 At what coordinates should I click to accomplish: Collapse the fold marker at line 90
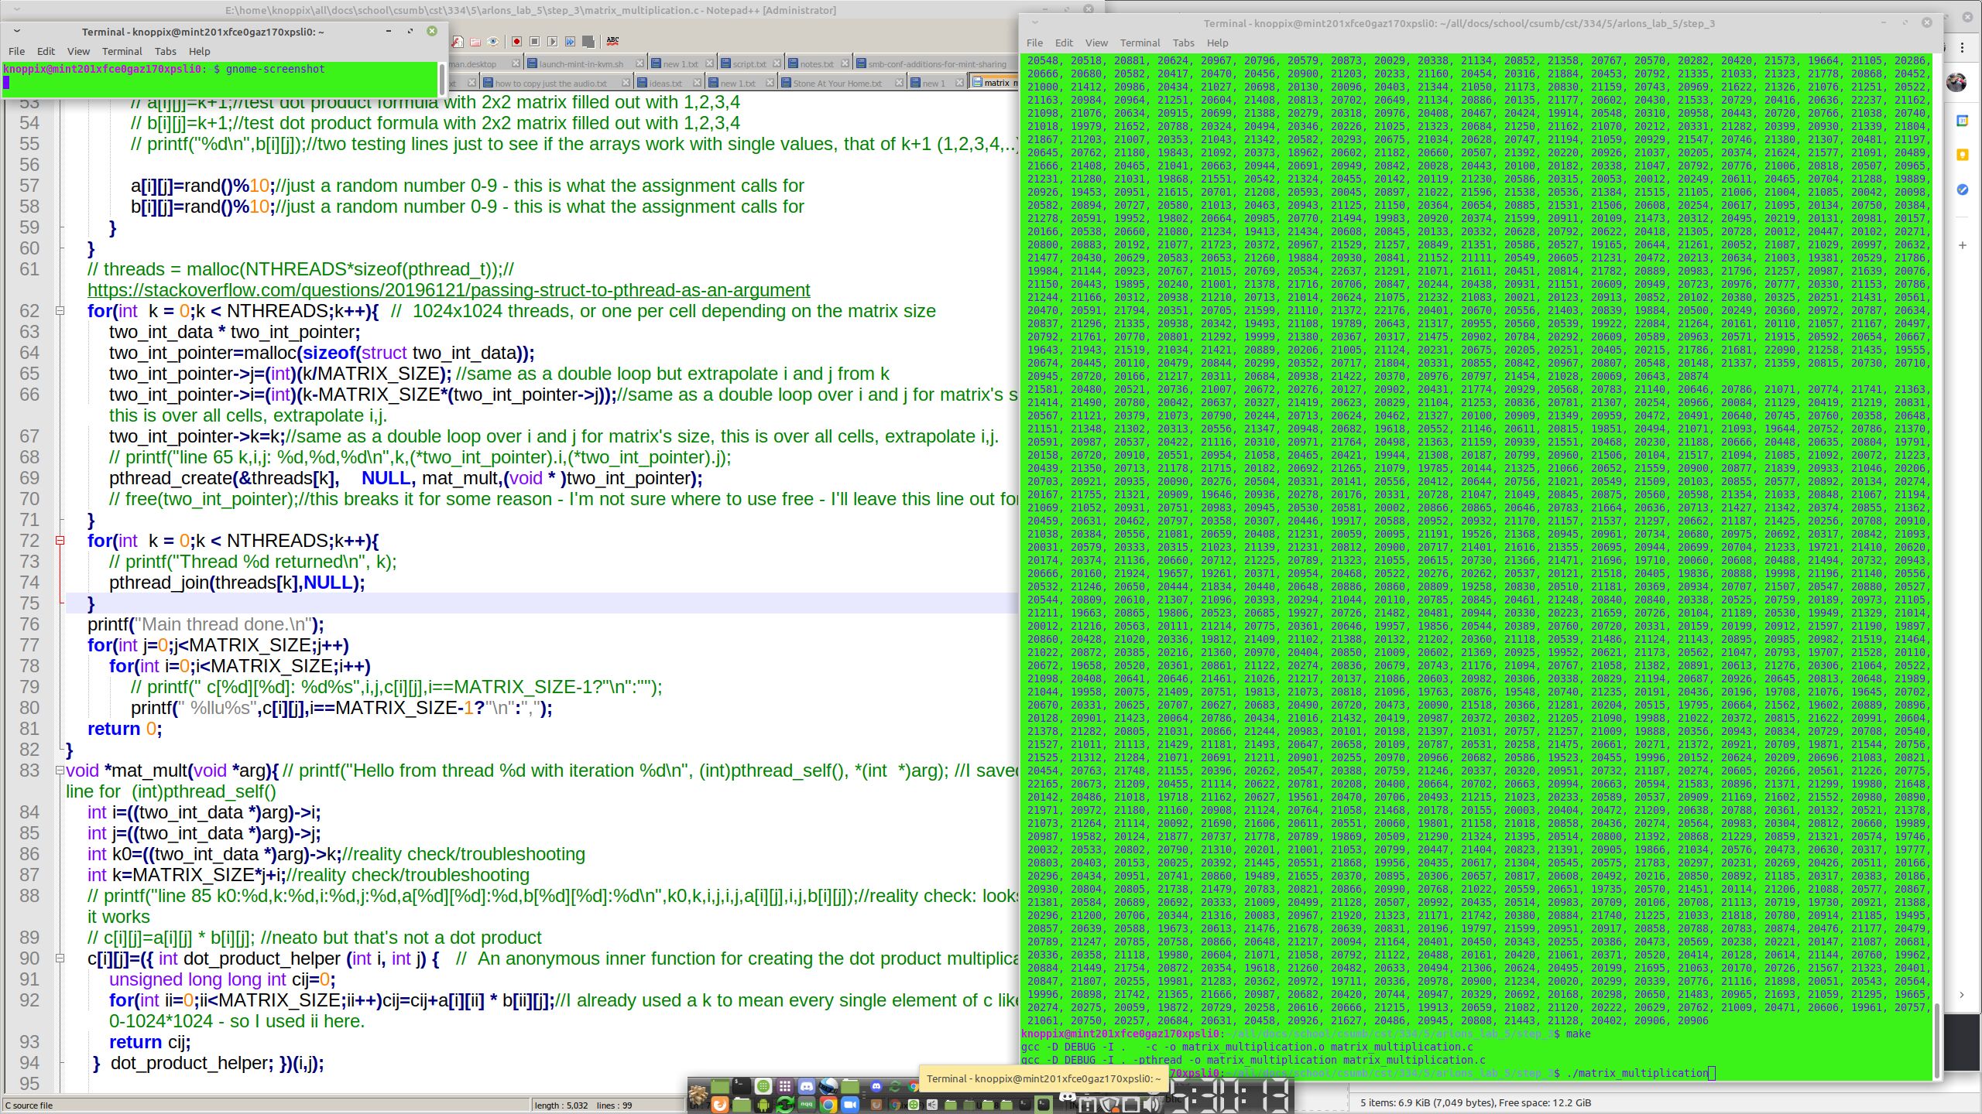pyautogui.click(x=60, y=959)
